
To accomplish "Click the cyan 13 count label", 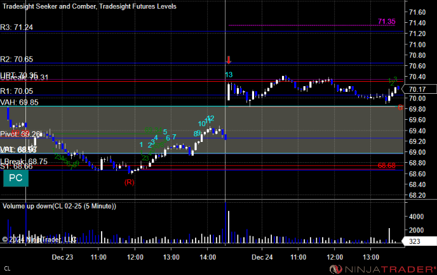I will pos(229,75).
